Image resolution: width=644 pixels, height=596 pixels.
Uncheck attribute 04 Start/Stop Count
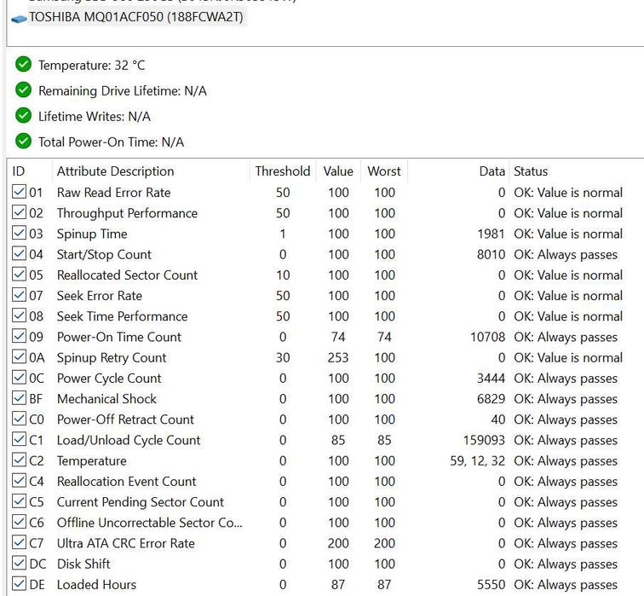19,253
